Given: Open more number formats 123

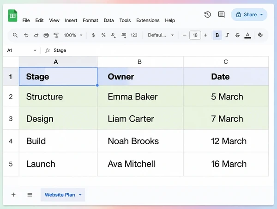Looking at the screenshot, I should pos(134,35).
